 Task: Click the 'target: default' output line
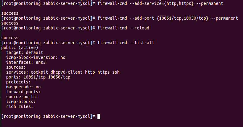point(25,52)
